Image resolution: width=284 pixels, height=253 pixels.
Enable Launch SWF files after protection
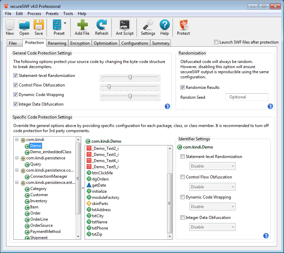click(x=216, y=42)
